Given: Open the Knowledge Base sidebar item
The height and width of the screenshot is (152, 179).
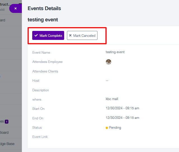Looking at the screenshot, I should tap(7, 144).
